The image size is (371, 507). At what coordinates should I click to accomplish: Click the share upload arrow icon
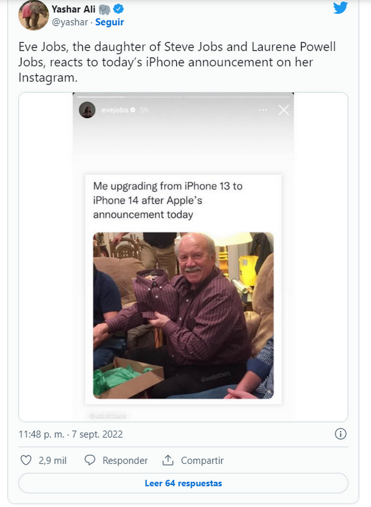click(168, 460)
